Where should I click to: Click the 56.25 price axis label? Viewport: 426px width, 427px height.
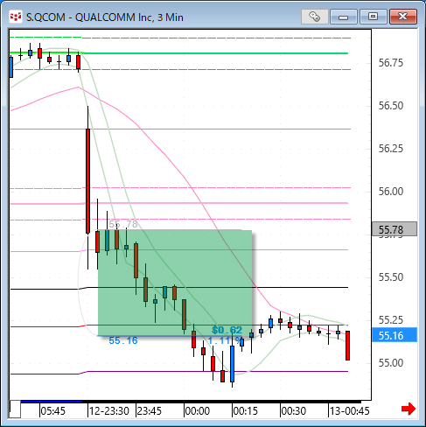pyautogui.click(x=391, y=149)
